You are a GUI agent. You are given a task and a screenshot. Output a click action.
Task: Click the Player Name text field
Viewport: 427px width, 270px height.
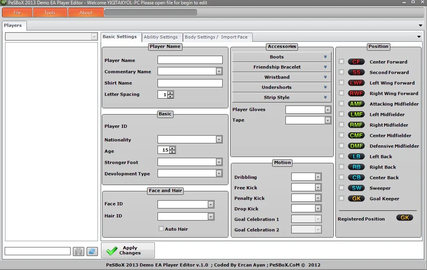190,60
